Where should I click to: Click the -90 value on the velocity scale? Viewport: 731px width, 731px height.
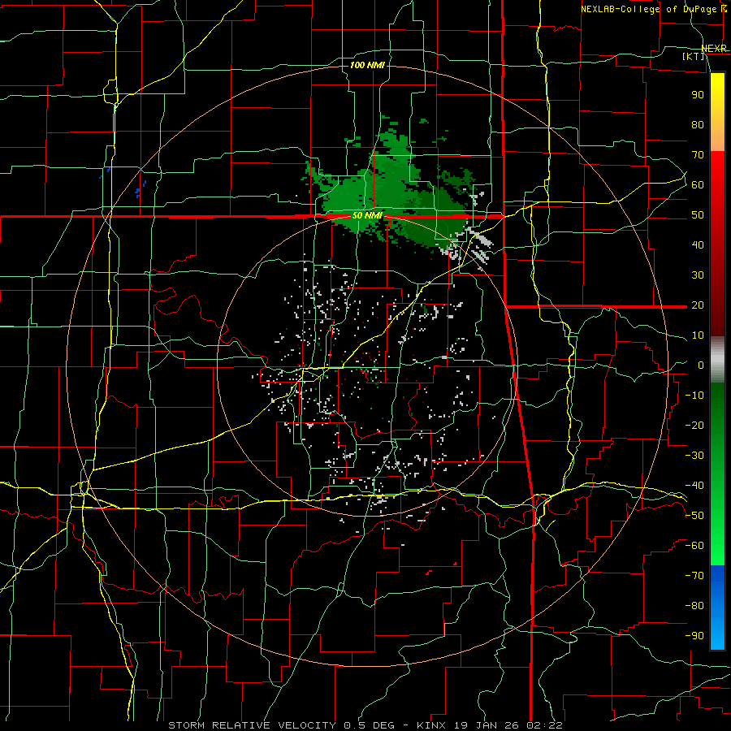click(x=694, y=636)
